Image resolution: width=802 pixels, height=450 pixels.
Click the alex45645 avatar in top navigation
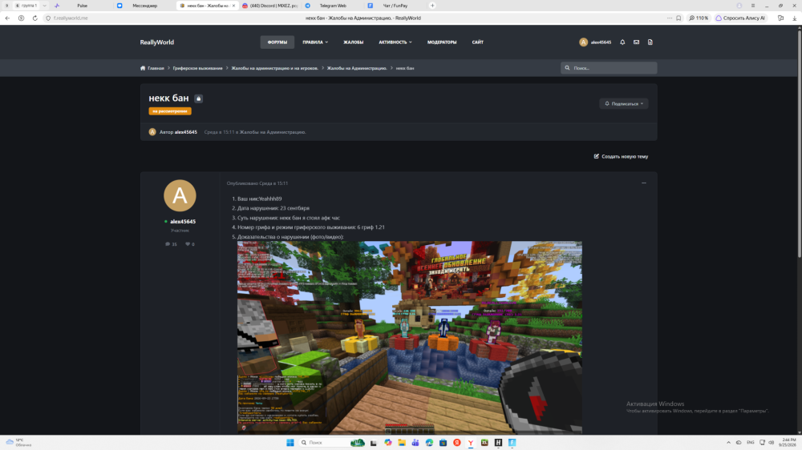click(x=583, y=42)
